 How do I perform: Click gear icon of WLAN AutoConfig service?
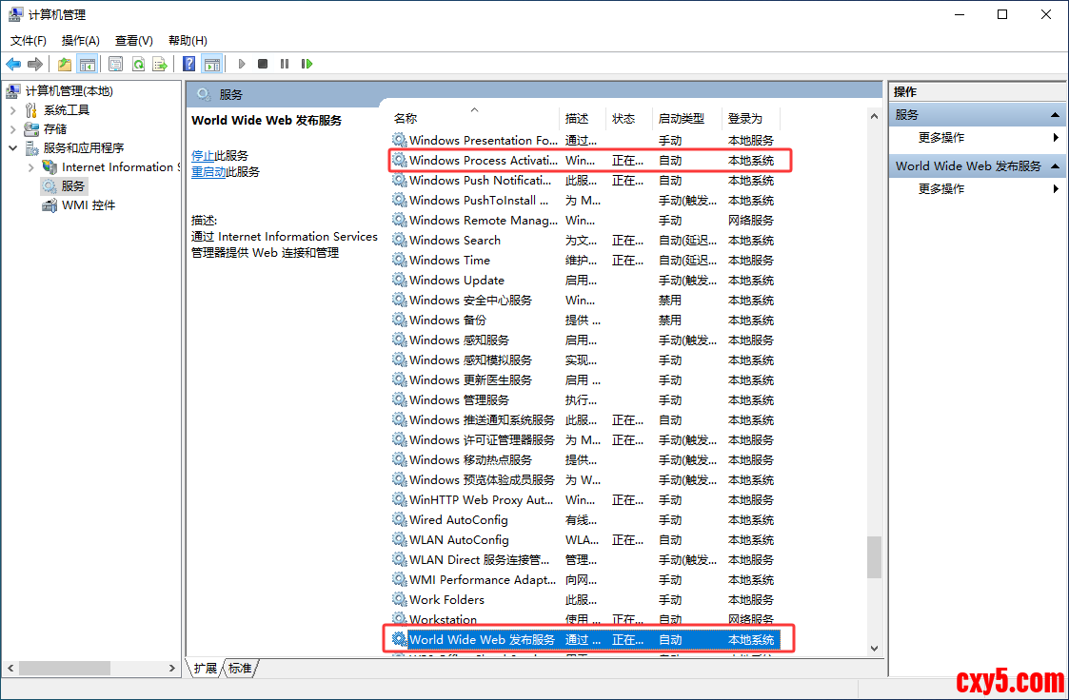coord(400,539)
